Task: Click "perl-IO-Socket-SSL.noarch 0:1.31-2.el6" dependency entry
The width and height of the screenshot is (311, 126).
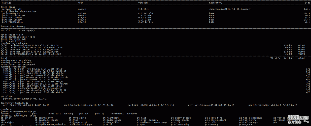Action: coord(88,105)
